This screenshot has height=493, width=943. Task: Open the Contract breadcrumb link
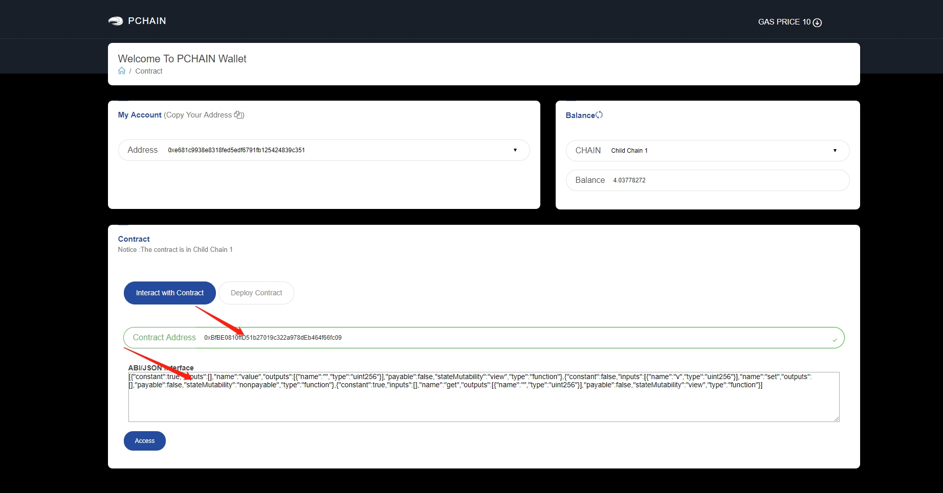point(149,72)
